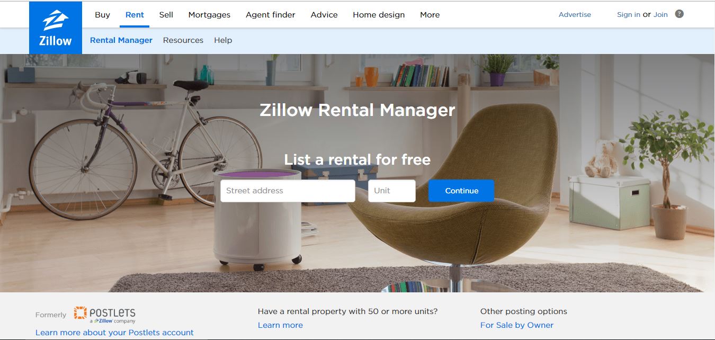The width and height of the screenshot is (715, 340).
Task: Click Sign in link
Action: (629, 14)
